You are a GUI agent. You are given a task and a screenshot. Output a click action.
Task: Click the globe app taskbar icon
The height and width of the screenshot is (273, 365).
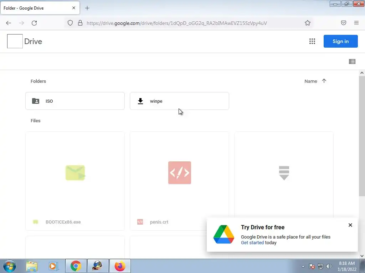pyautogui.click(x=98, y=266)
